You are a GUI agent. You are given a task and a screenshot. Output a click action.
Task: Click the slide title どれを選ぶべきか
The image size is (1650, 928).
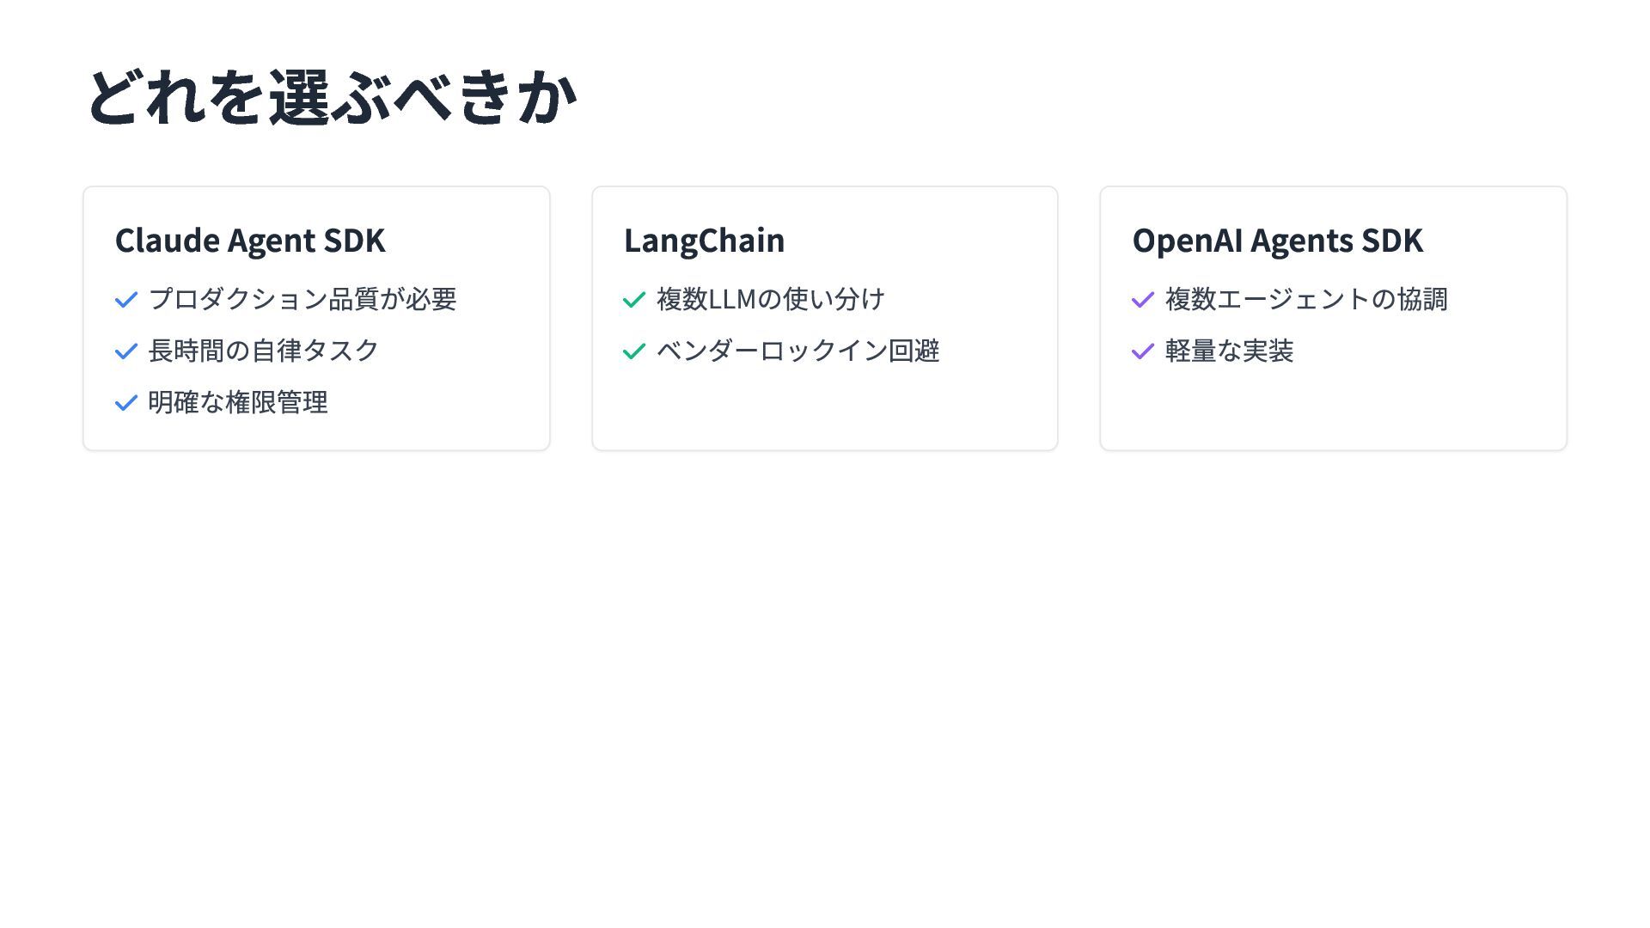pyautogui.click(x=332, y=97)
